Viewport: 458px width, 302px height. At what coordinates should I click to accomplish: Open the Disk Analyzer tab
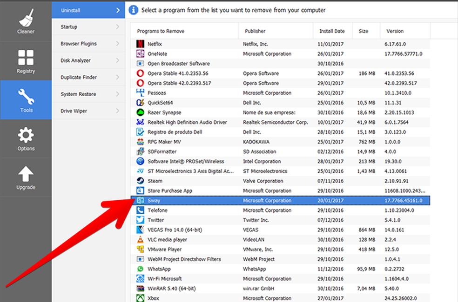75,60
